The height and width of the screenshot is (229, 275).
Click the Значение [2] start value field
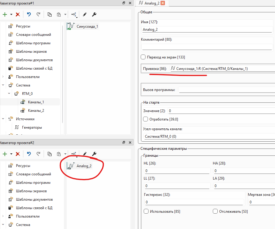(221, 111)
